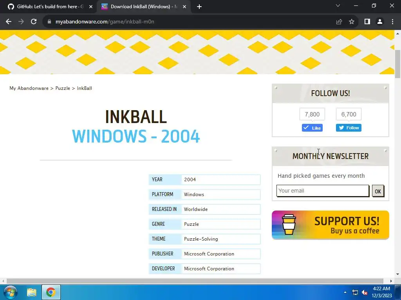Open the taskbar clock and date
Viewport: 401px width, 300px height.
click(x=381, y=292)
